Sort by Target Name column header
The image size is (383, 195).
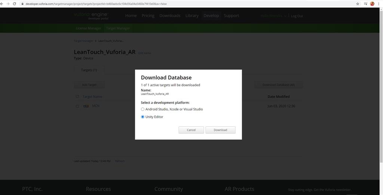[92, 97]
